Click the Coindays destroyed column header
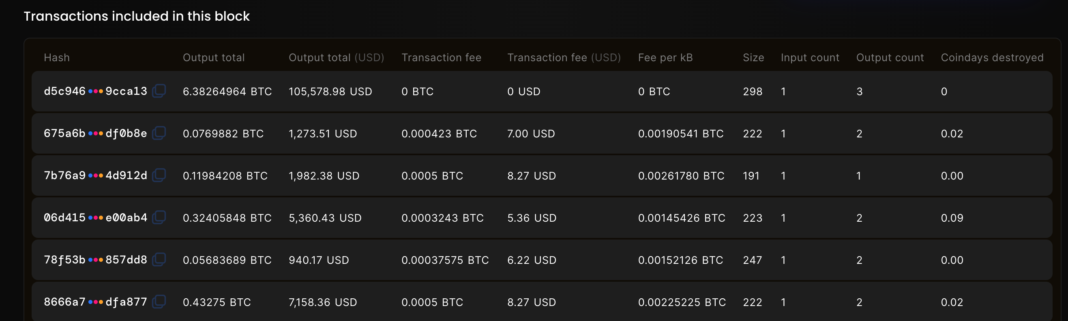 [x=992, y=58]
